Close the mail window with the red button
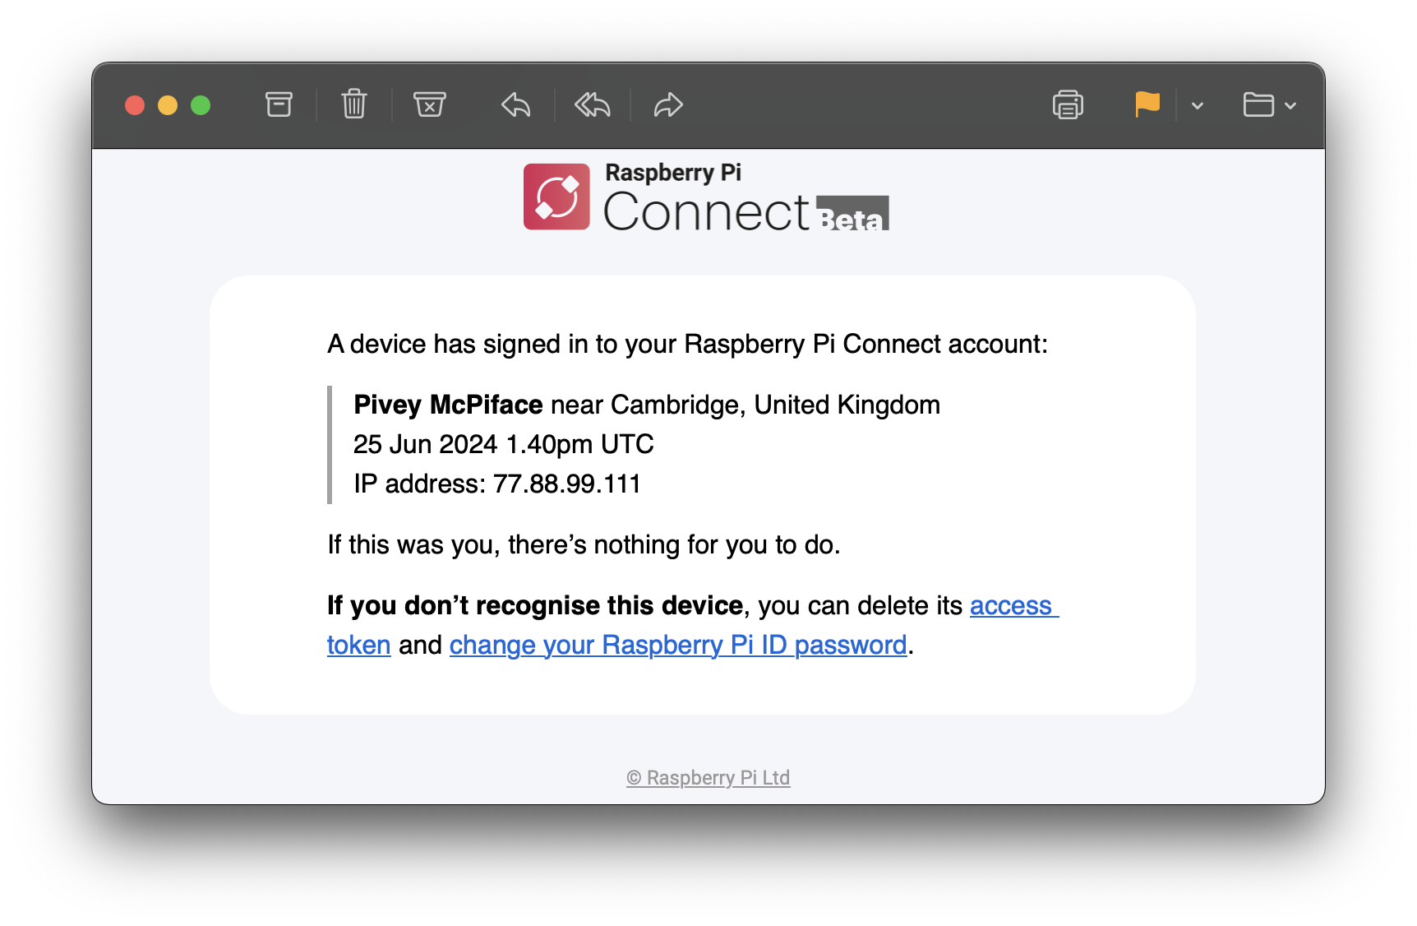This screenshot has width=1417, height=926. tap(135, 105)
